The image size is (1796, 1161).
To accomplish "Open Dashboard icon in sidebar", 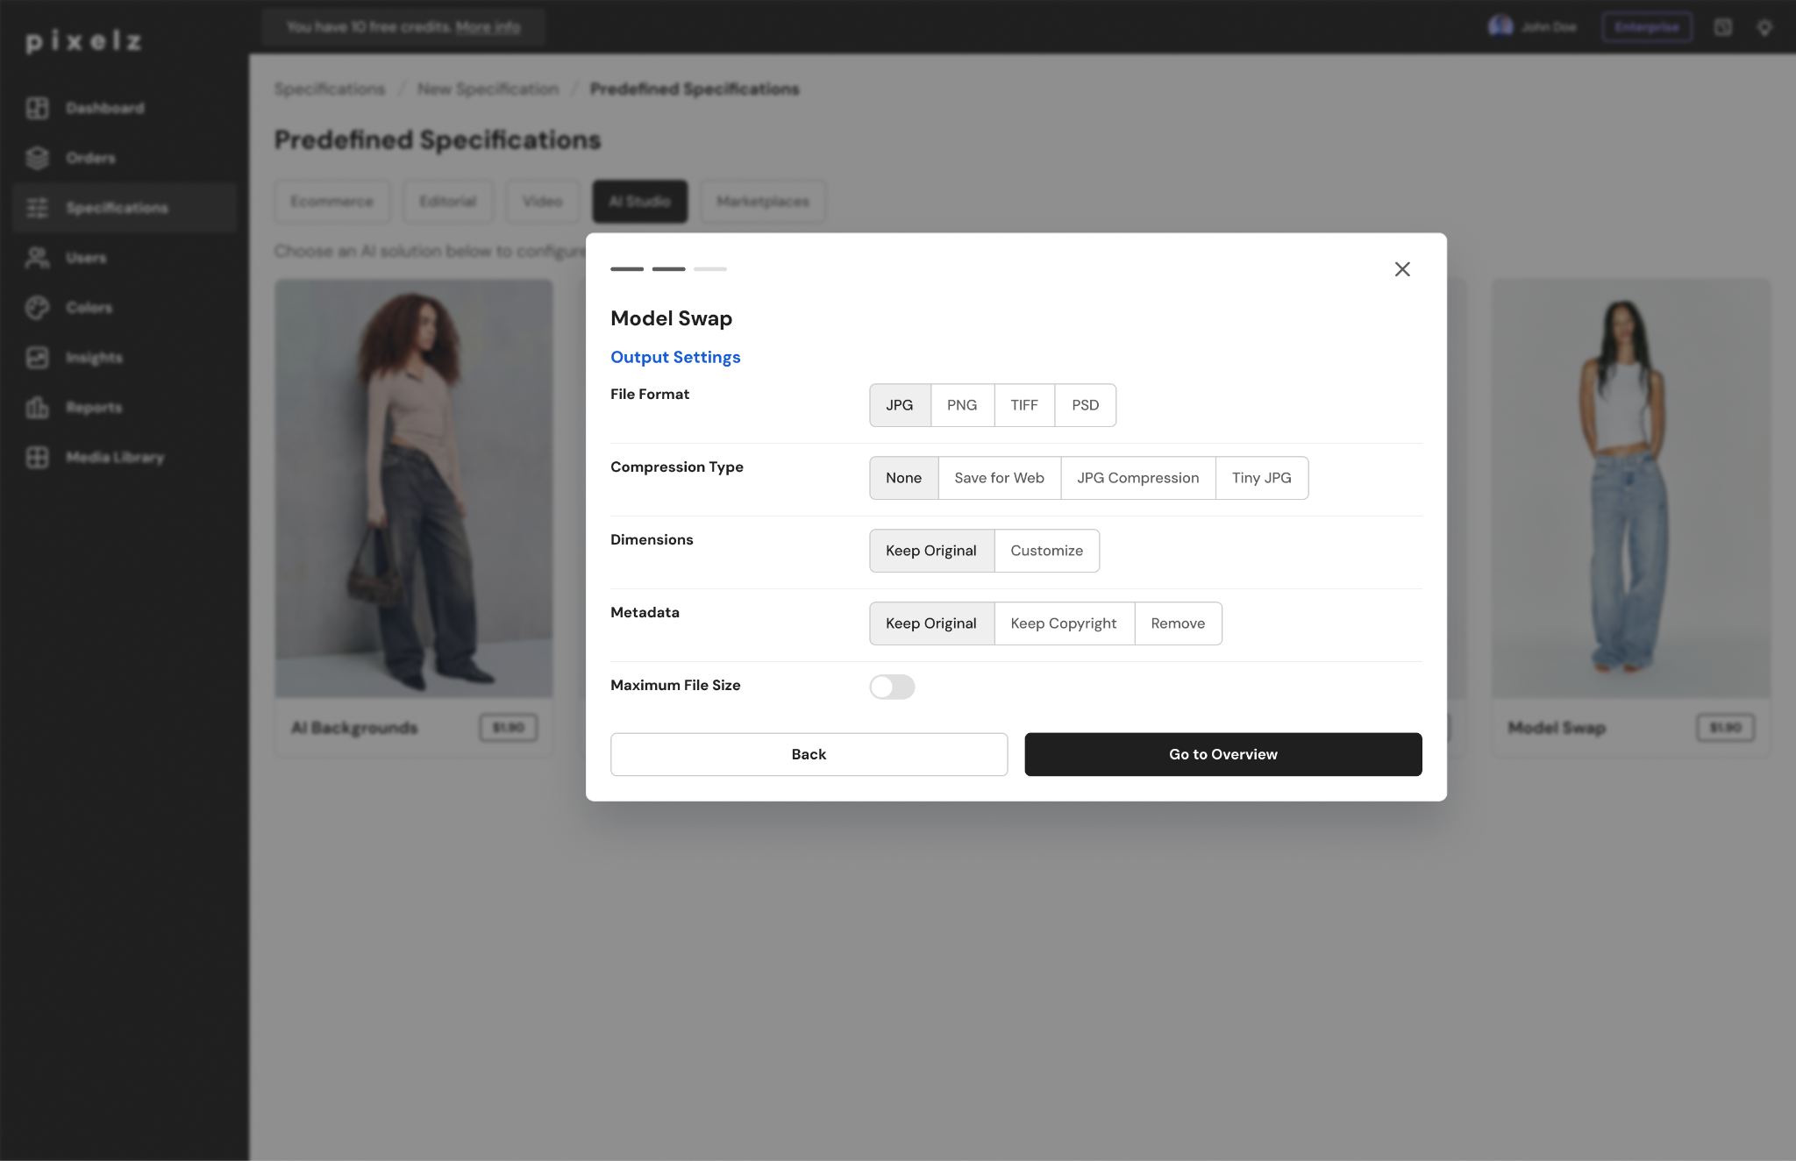I will pyautogui.click(x=38, y=108).
